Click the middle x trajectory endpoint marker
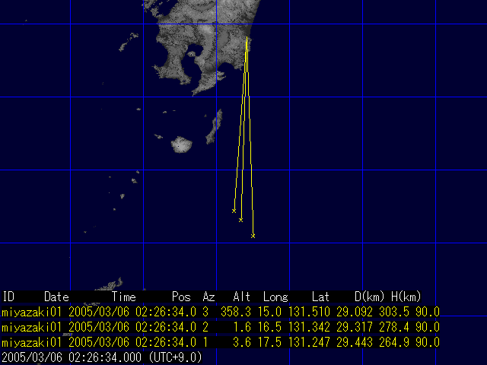This screenshot has width=487, height=365. [x=241, y=220]
